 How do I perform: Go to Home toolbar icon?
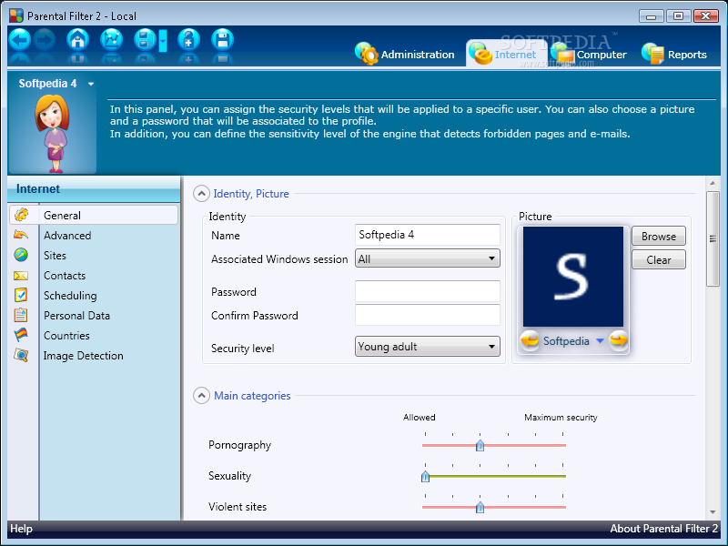point(77,40)
